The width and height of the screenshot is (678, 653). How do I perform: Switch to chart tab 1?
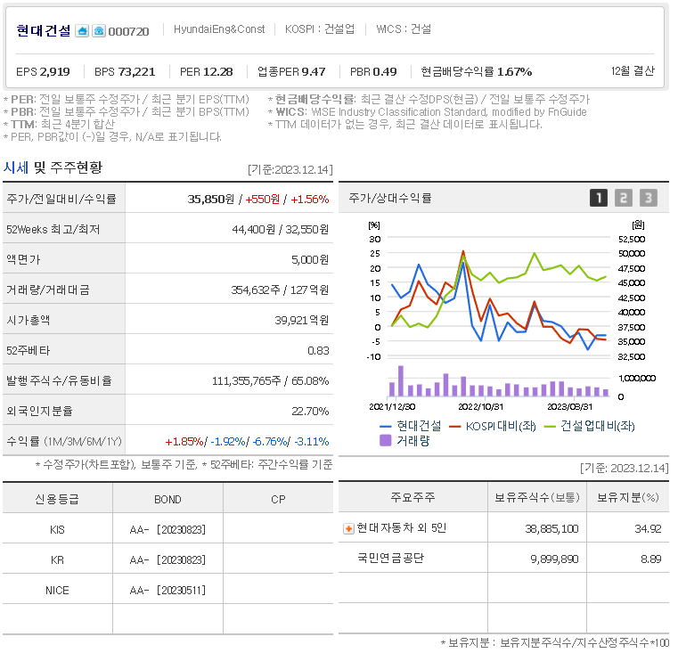click(x=599, y=198)
